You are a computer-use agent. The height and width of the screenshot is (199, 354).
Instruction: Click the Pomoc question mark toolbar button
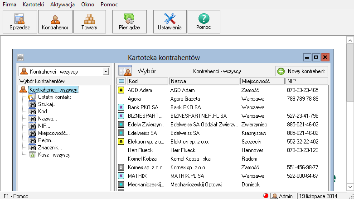pyautogui.click(x=204, y=22)
